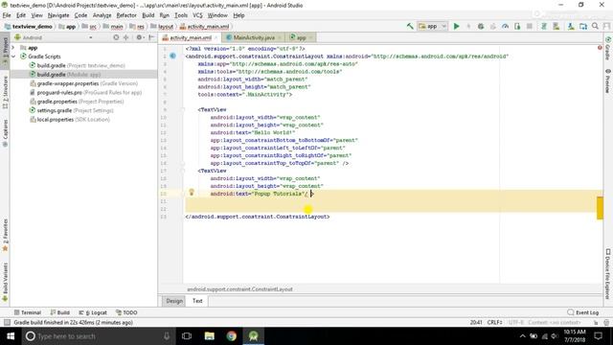Click the Make Project hammer icon
Viewport: 613px width, 345px height.
click(x=410, y=26)
